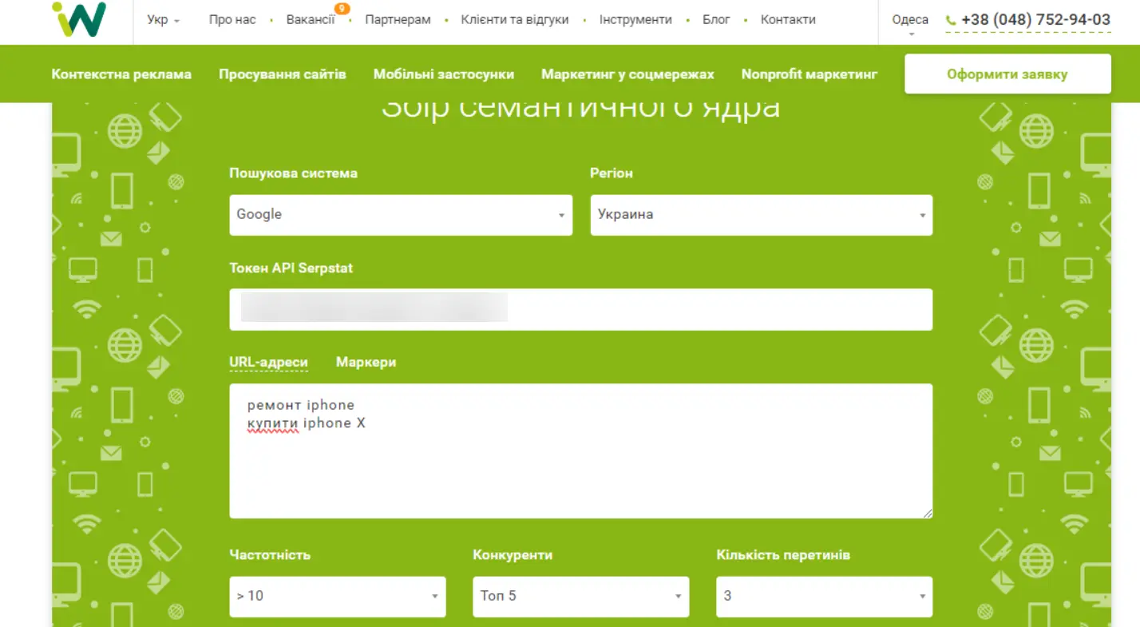Open the Про нас page
1140x627 pixels.
pos(232,20)
